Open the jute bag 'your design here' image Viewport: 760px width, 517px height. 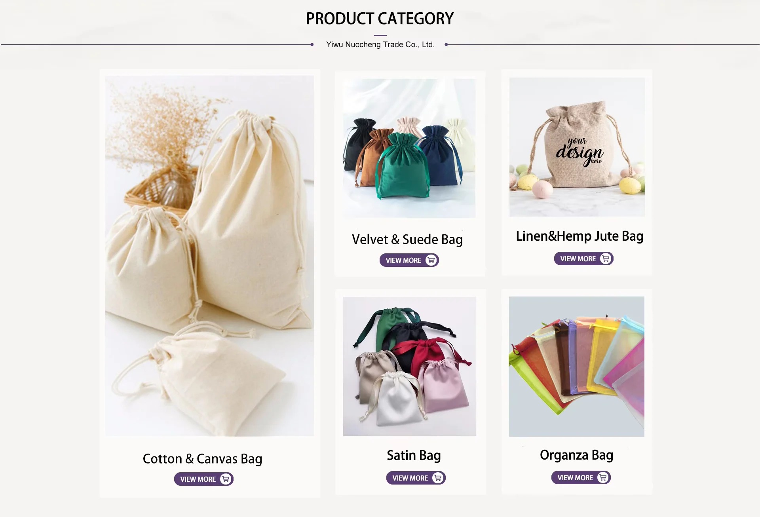(577, 147)
